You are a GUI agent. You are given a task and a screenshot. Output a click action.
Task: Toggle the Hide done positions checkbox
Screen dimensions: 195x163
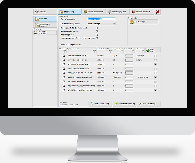pyautogui.click(x=97, y=35)
